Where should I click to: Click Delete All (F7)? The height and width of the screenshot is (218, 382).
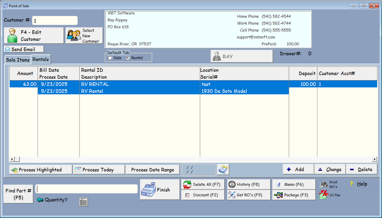pos(203,185)
